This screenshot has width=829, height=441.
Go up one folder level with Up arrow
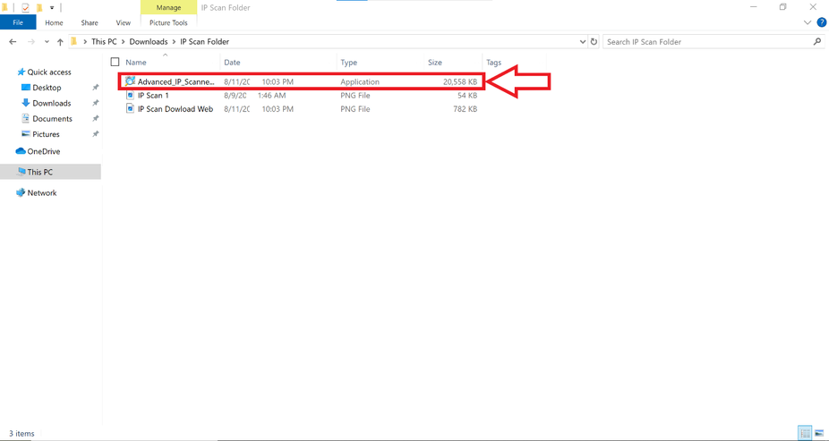click(60, 42)
